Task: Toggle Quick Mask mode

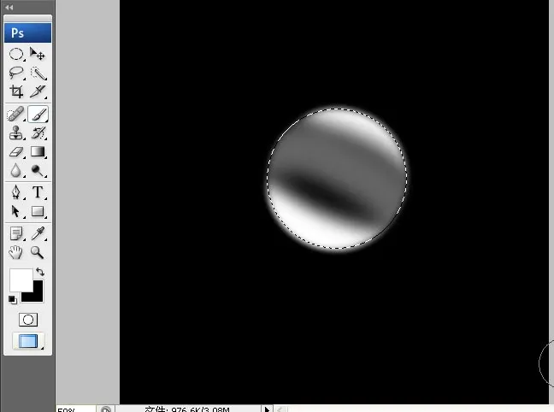Action: 27,320
